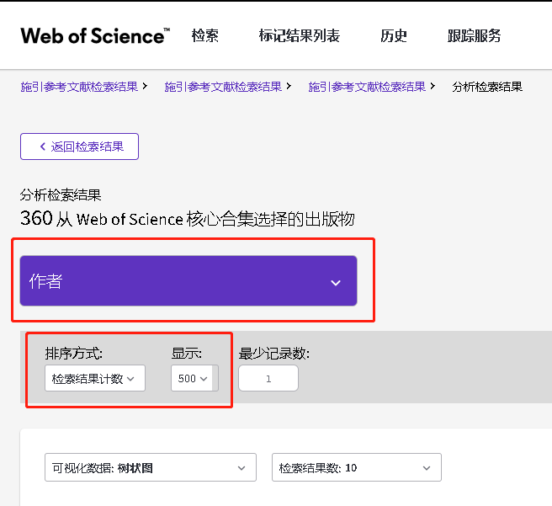Open the 历史 menu item
This screenshot has width=552, height=506.
pos(394,36)
